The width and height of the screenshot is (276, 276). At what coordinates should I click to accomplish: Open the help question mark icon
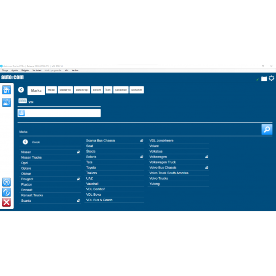(x=7, y=192)
